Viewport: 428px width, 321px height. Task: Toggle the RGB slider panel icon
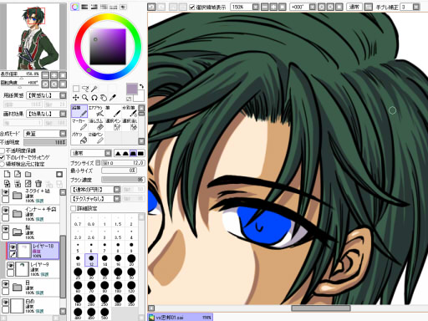[x=84, y=7]
